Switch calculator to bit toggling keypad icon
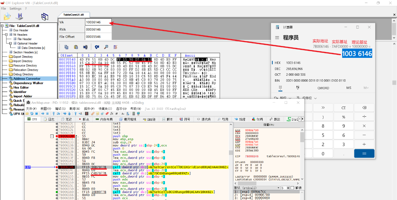This screenshot has width=397, height=200. [x=298, y=88]
